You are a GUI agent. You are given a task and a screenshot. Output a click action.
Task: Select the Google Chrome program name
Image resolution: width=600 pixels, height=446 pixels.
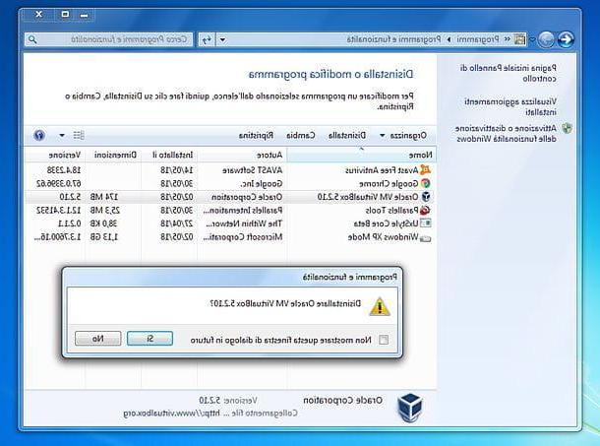(389, 184)
